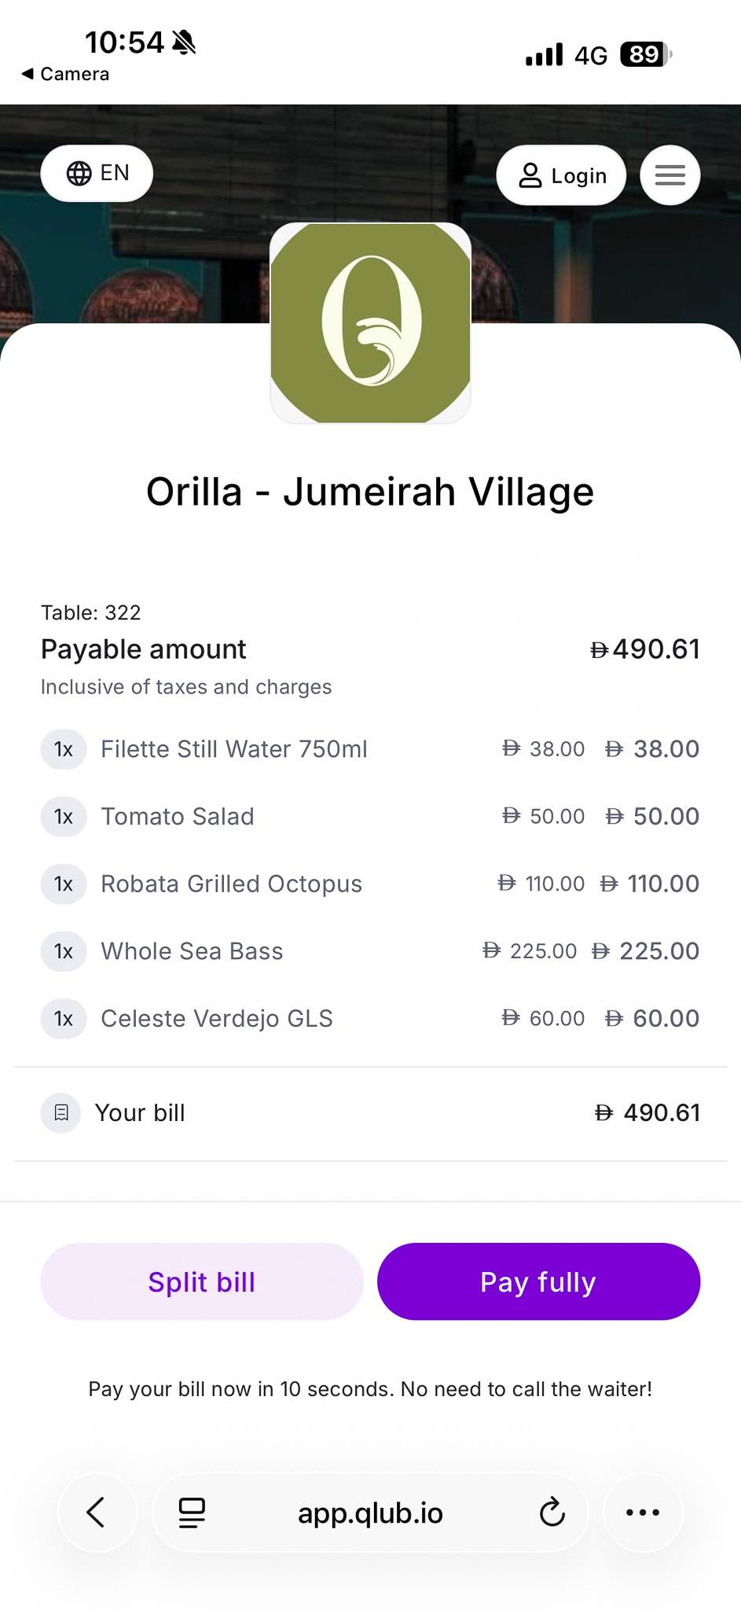The height and width of the screenshot is (1610, 741).
Task: Select the Tomato Salad item
Action: click(x=178, y=816)
